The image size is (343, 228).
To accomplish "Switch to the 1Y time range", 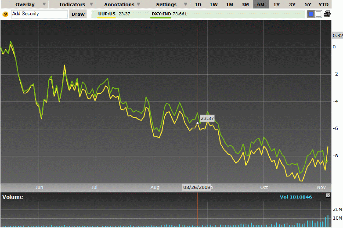I will pos(276,4).
